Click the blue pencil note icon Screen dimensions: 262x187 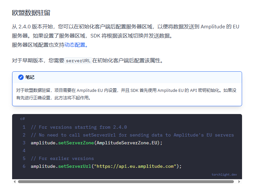pyautogui.click(x=21, y=77)
